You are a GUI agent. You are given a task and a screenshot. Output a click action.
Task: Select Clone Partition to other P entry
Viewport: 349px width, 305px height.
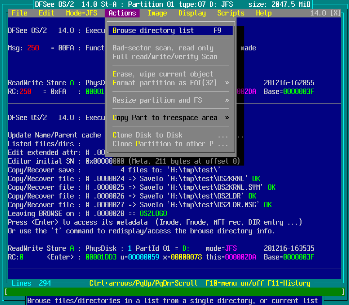(170, 144)
